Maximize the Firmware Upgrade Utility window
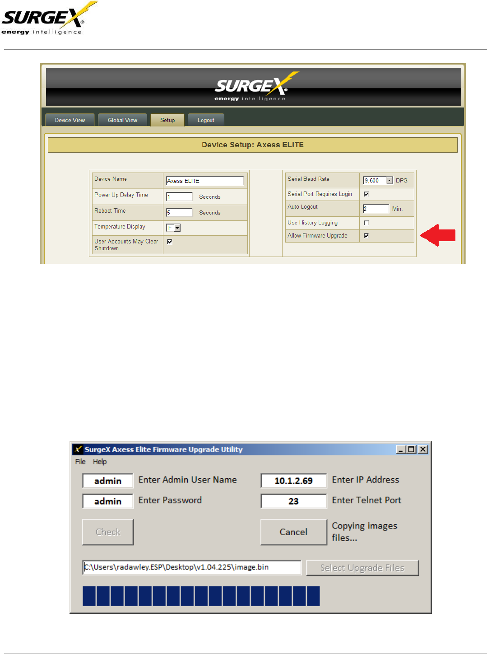The image size is (487, 654). [x=411, y=449]
